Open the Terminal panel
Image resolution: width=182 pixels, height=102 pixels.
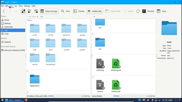[x=148, y=11]
